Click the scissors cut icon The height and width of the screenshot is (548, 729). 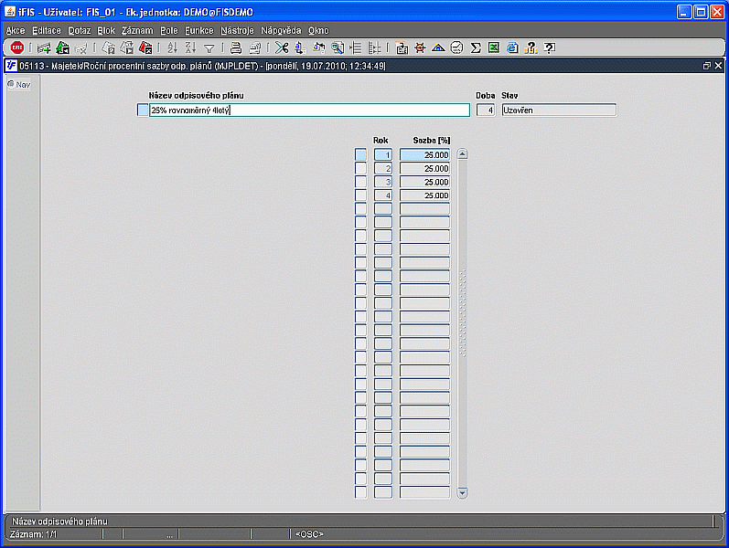(281, 47)
